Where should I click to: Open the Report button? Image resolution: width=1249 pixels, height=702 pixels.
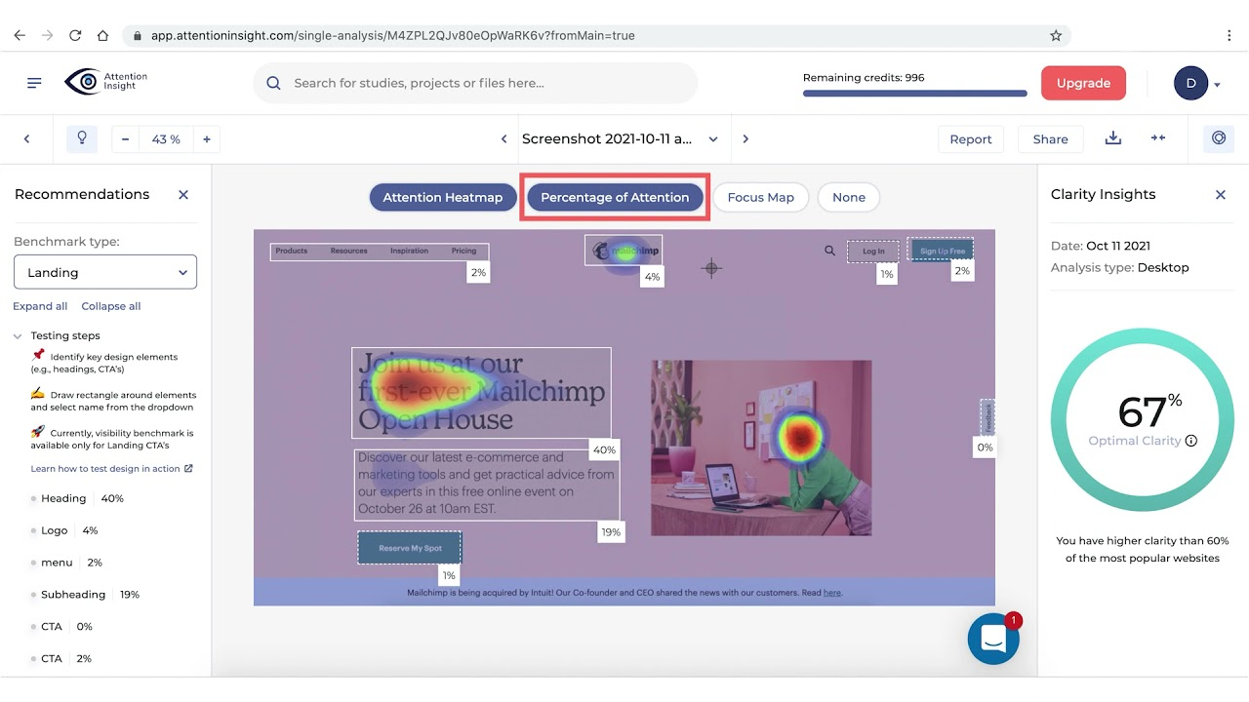[x=971, y=139]
